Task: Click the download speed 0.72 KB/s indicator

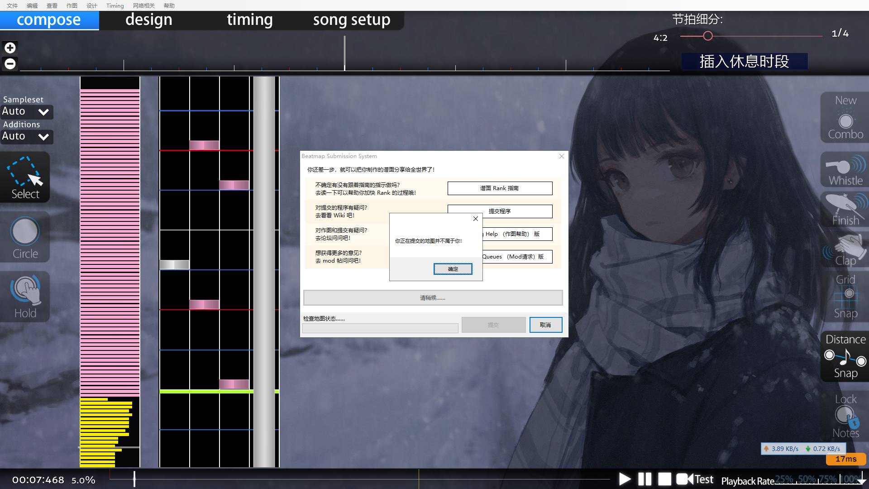Action: pyautogui.click(x=823, y=449)
